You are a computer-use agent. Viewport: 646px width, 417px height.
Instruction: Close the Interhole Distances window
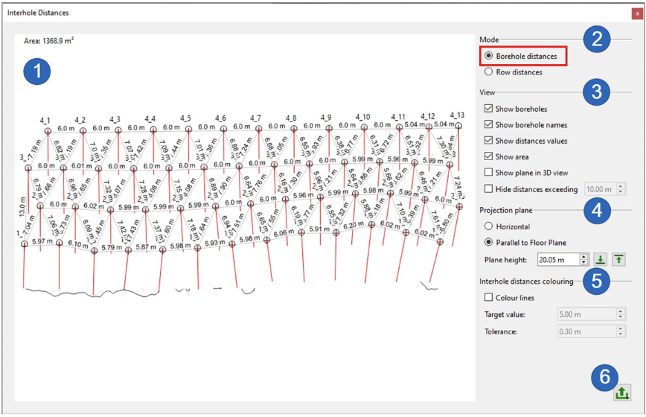[x=636, y=13]
